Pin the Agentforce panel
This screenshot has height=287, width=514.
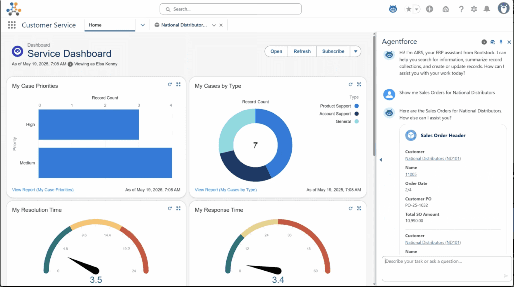pyautogui.click(x=501, y=42)
